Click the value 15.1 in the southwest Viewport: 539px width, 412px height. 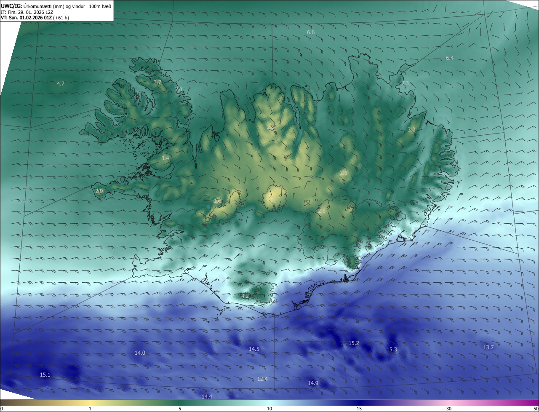pyautogui.click(x=45, y=375)
